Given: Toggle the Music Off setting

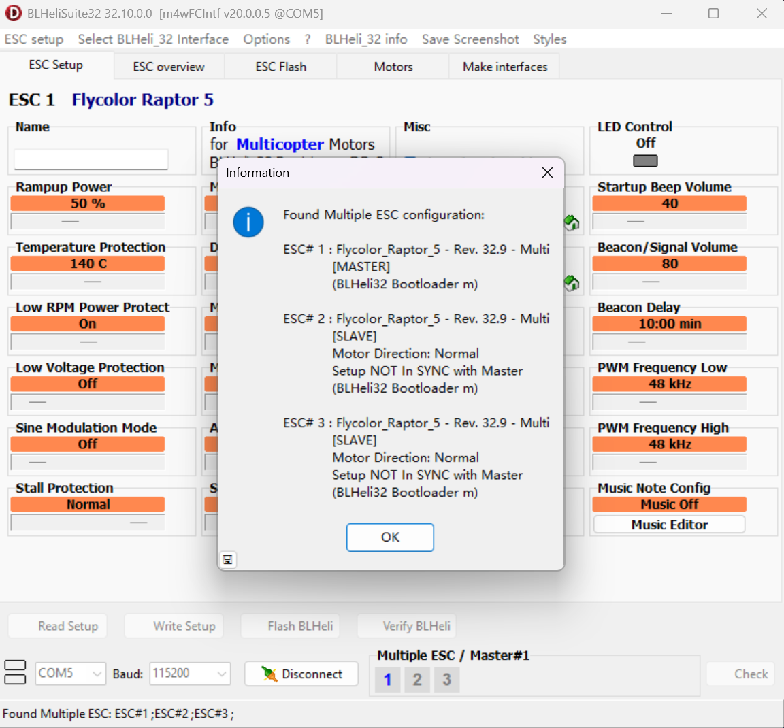Looking at the screenshot, I should [x=669, y=504].
